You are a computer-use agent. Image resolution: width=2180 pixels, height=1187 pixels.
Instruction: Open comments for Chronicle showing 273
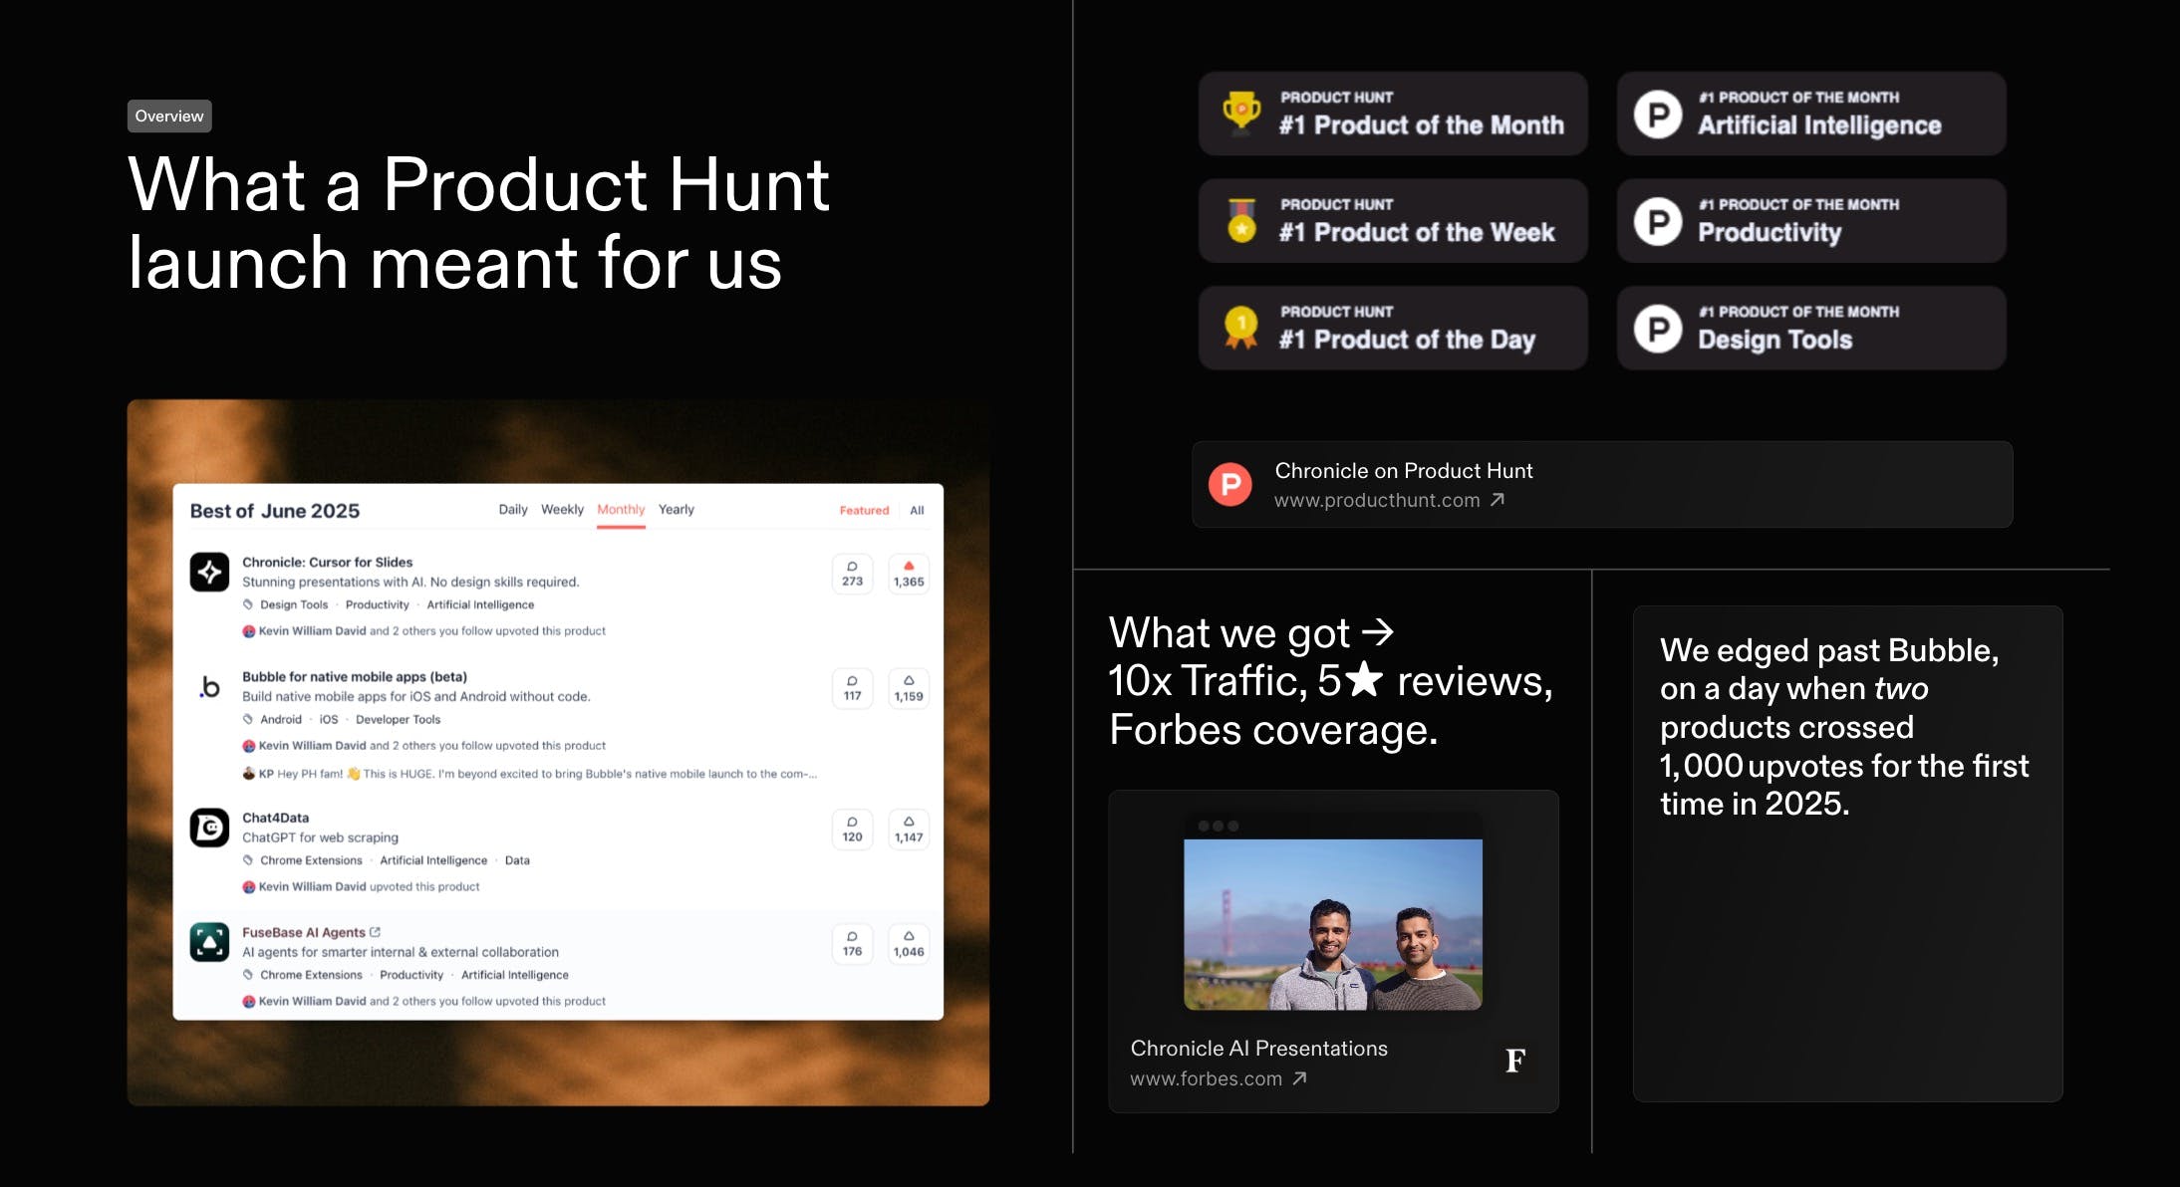coord(852,574)
